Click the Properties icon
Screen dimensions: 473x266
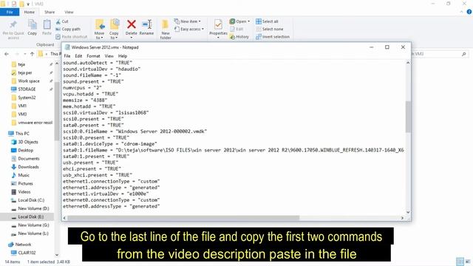coord(218,24)
